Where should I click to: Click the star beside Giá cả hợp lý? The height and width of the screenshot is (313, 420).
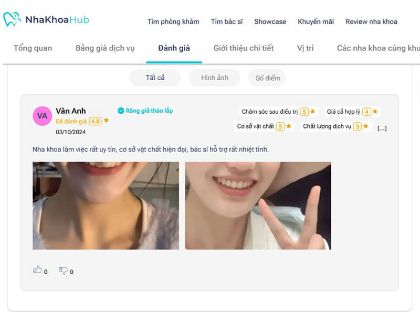pyautogui.click(x=375, y=111)
